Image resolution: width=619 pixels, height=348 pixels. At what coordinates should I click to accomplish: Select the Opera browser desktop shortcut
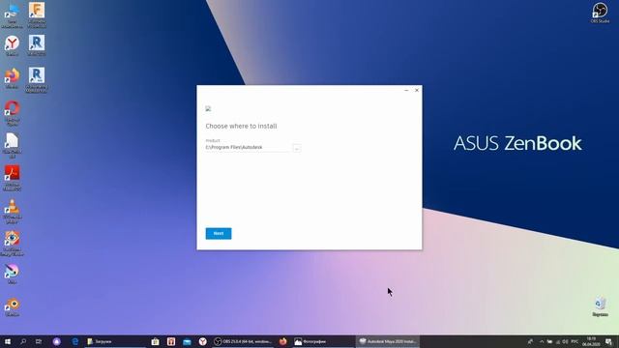coord(12,113)
